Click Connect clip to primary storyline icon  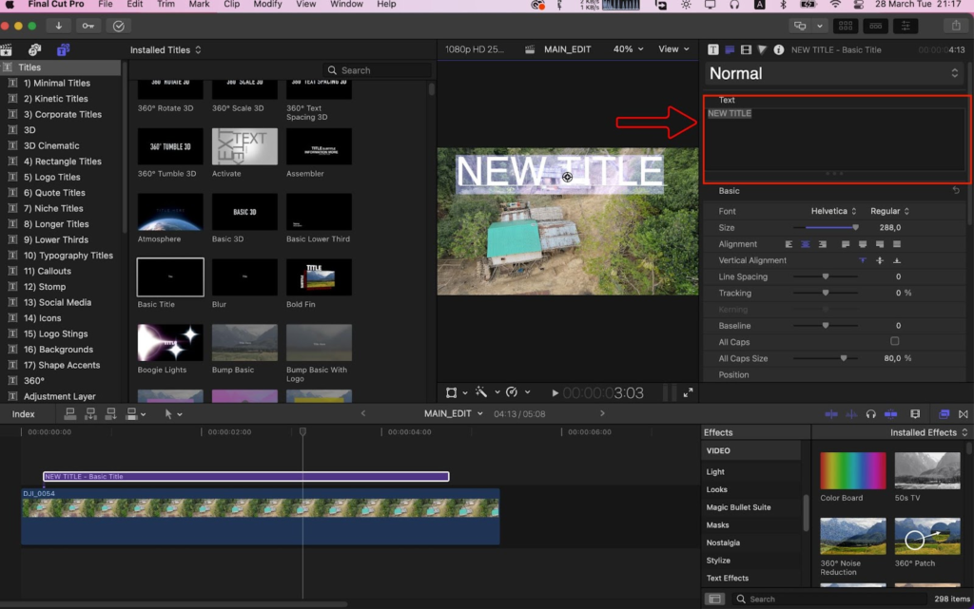[x=70, y=413]
